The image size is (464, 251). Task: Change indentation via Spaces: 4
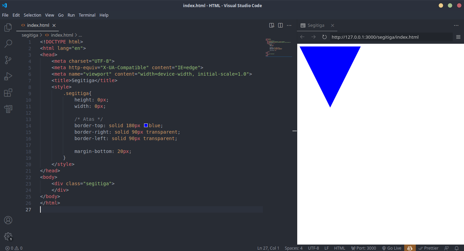(x=293, y=248)
